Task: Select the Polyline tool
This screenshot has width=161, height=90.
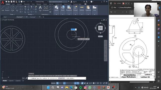Action: click(7, 8)
